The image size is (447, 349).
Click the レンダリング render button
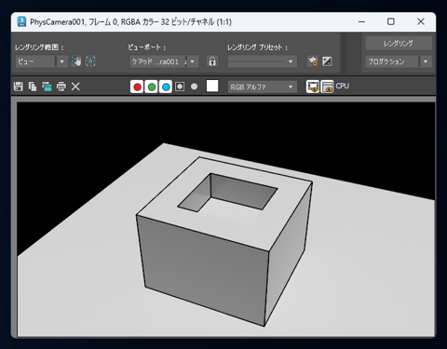click(399, 43)
